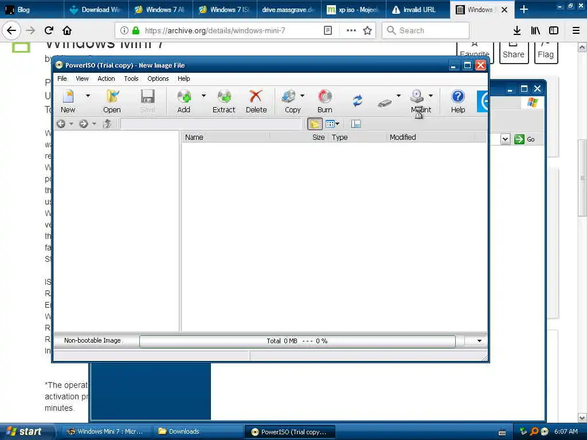
Task: Bookmark this page with star icon
Action: tap(367, 30)
